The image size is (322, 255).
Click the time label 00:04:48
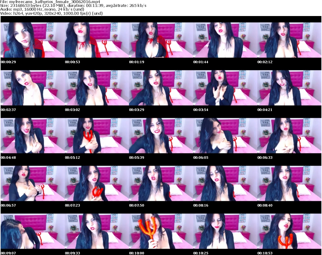pyautogui.click(x=8, y=158)
